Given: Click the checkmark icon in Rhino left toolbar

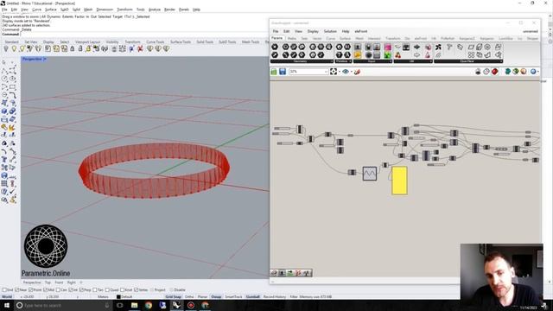Looking at the screenshot, I should (x=12, y=192).
